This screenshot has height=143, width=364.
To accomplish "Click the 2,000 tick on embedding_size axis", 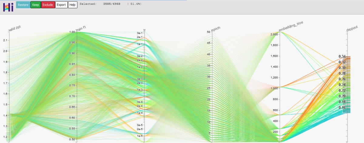I will (273, 34).
